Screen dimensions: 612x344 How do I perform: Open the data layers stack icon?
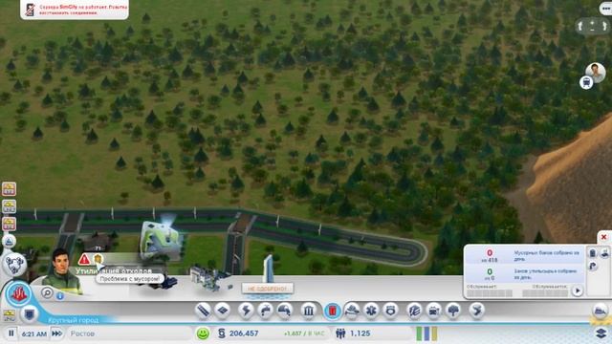coord(601,333)
